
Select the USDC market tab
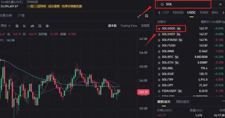(x=191, y=13)
